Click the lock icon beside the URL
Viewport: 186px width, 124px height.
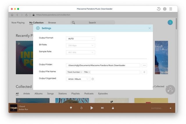[33, 15]
